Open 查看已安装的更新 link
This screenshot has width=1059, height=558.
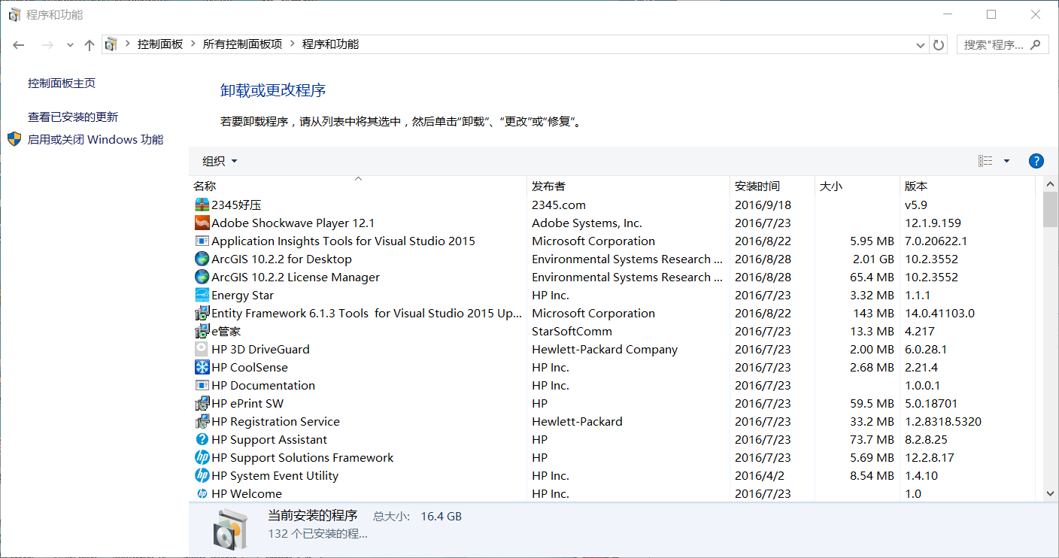[73, 117]
